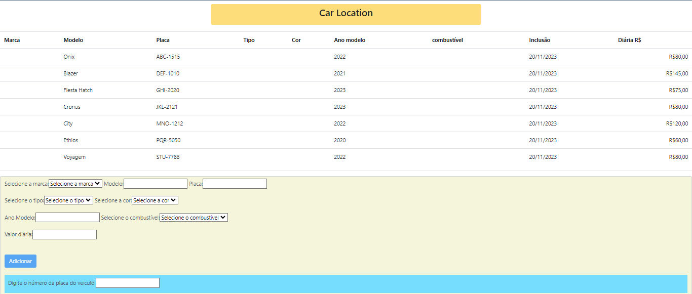Click the R$145,00 daily rate

pyautogui.click(x=677, y=73)
